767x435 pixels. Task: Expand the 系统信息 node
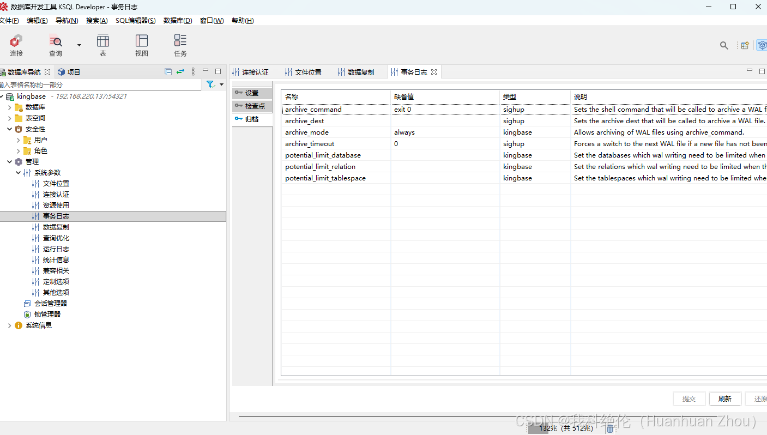9,325
